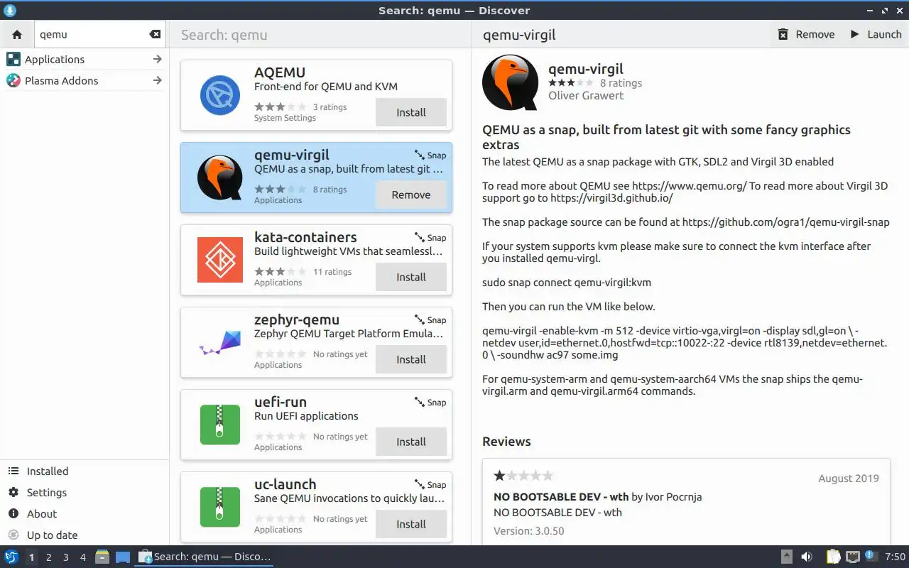This screenshot has width=909, height=568.
Task: Open the Plasma Addons category
Action: pos(84,80)
